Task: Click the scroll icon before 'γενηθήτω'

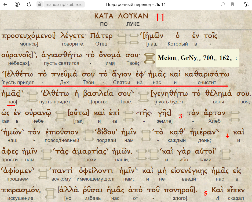Action: tap(144, 97)
